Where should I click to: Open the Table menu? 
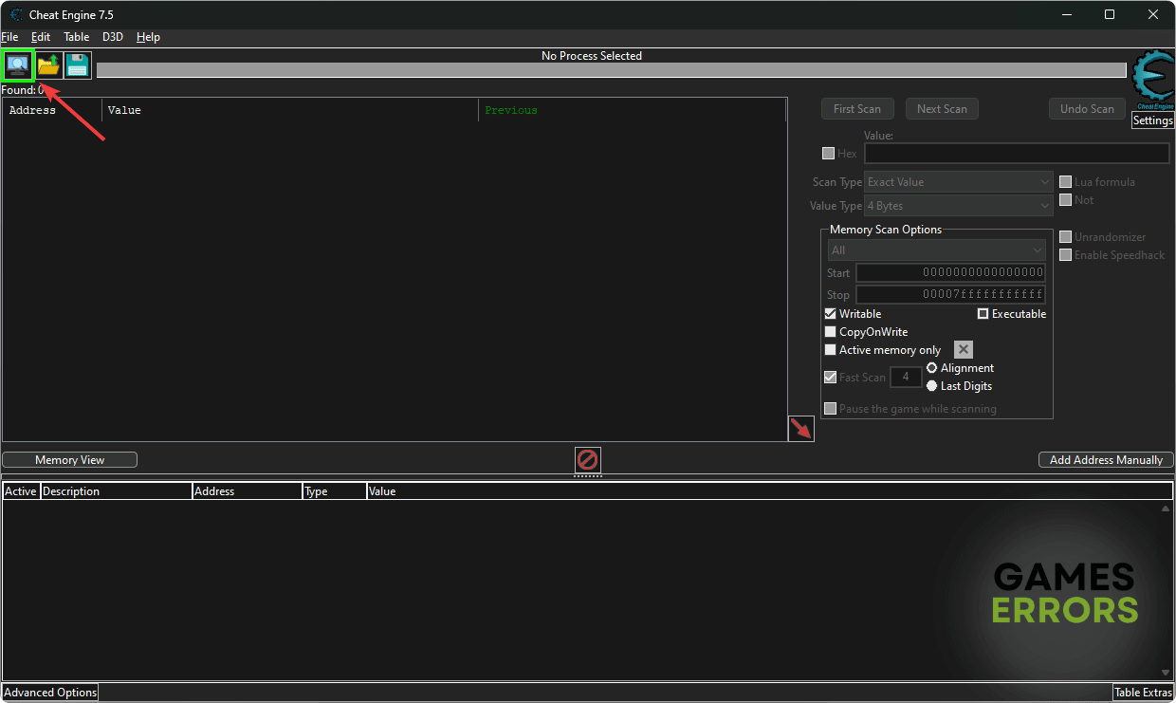tap(76, 36)
